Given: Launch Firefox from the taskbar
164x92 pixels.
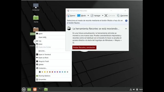Looking at the screenshot, I should tap(35, 89).
